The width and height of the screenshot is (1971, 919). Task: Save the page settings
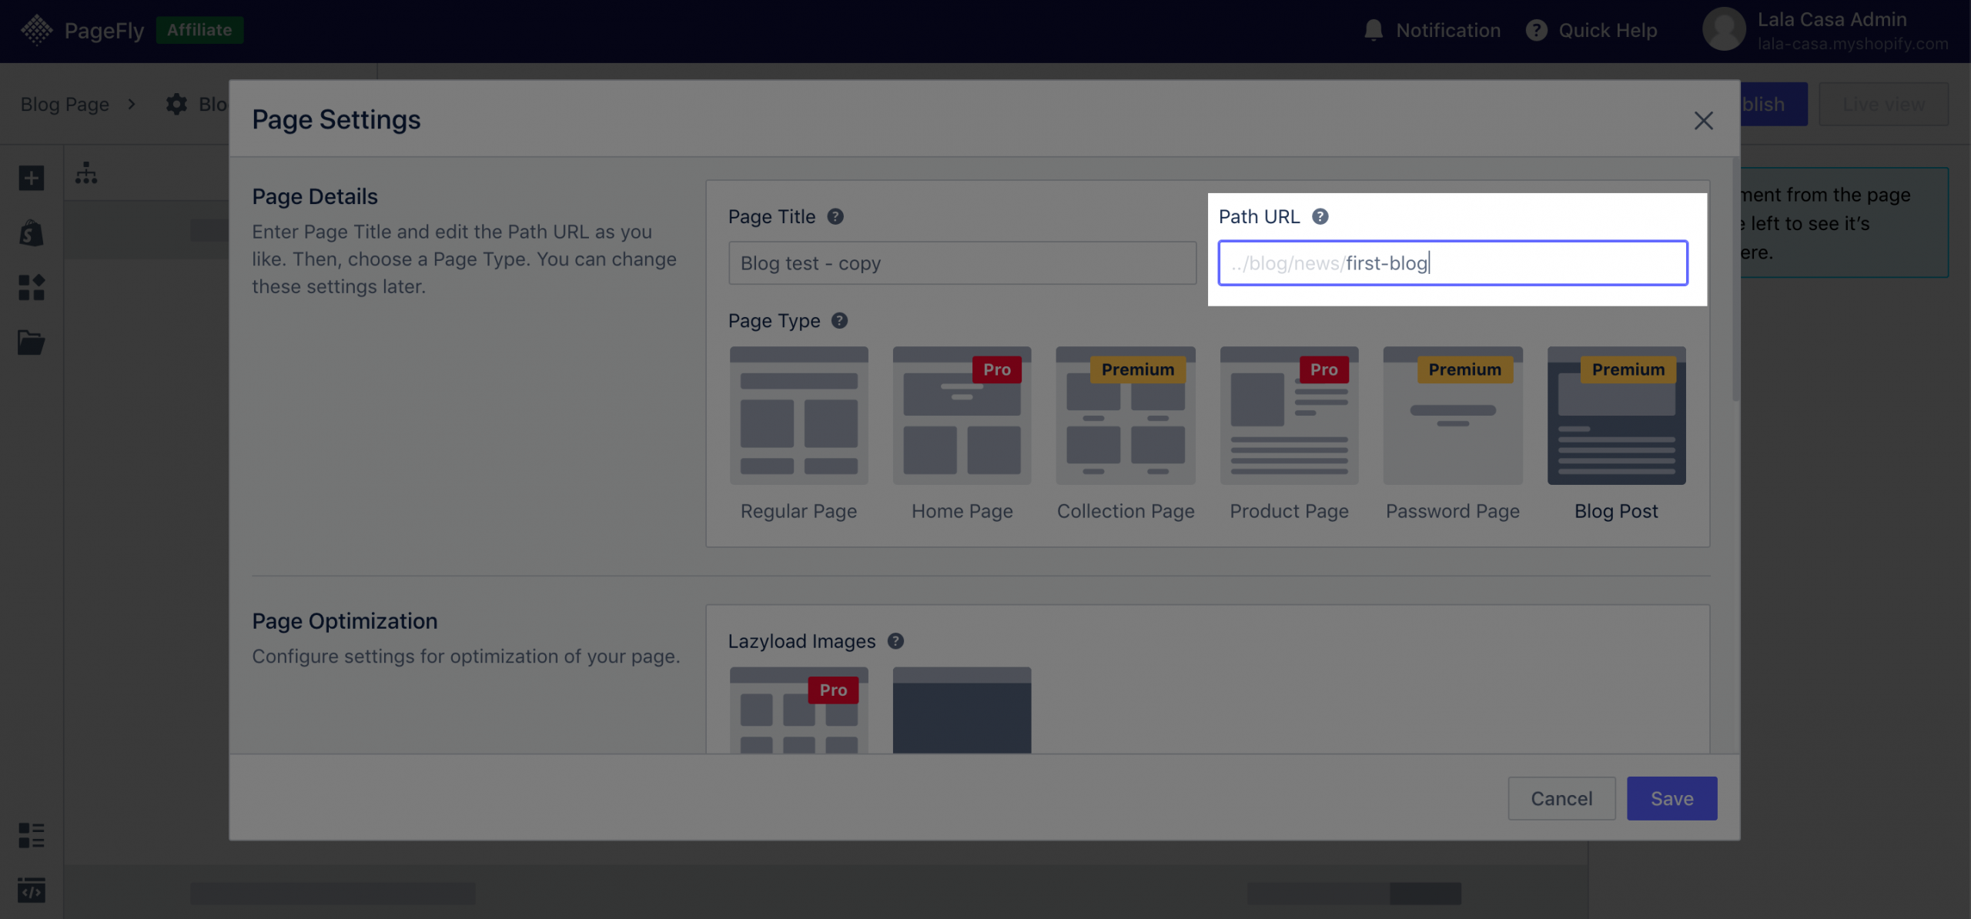click(1672, 798)
